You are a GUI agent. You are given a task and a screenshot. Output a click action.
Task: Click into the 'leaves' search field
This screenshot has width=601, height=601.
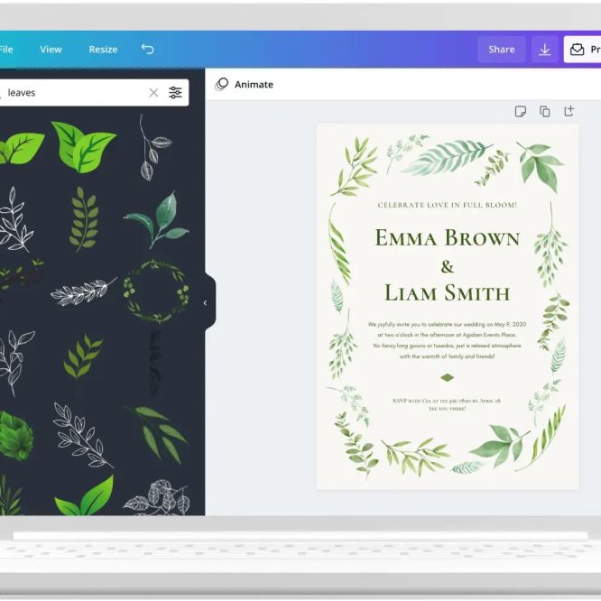tap(72, 93)
